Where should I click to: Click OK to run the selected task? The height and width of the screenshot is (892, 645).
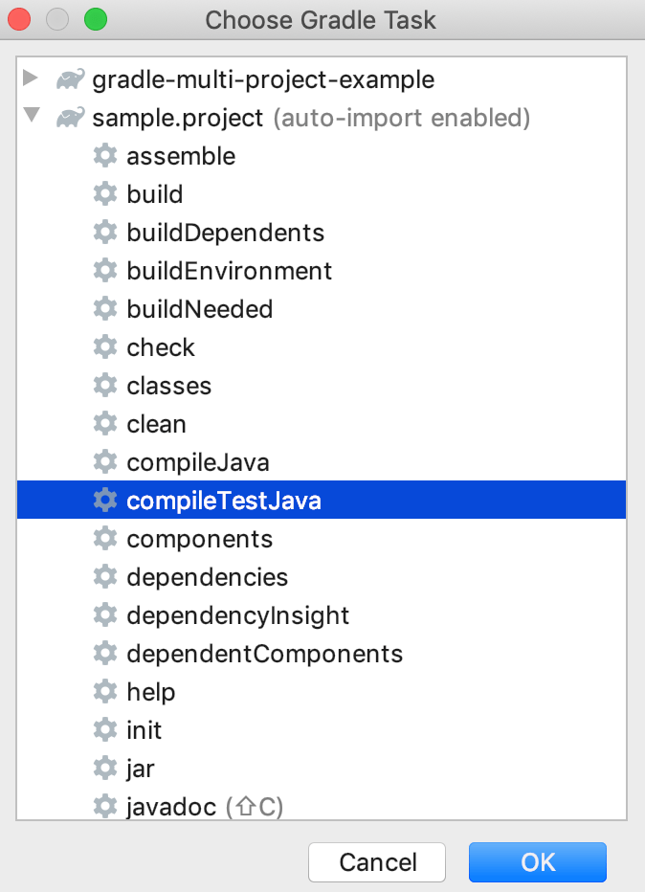click(537, 862)
